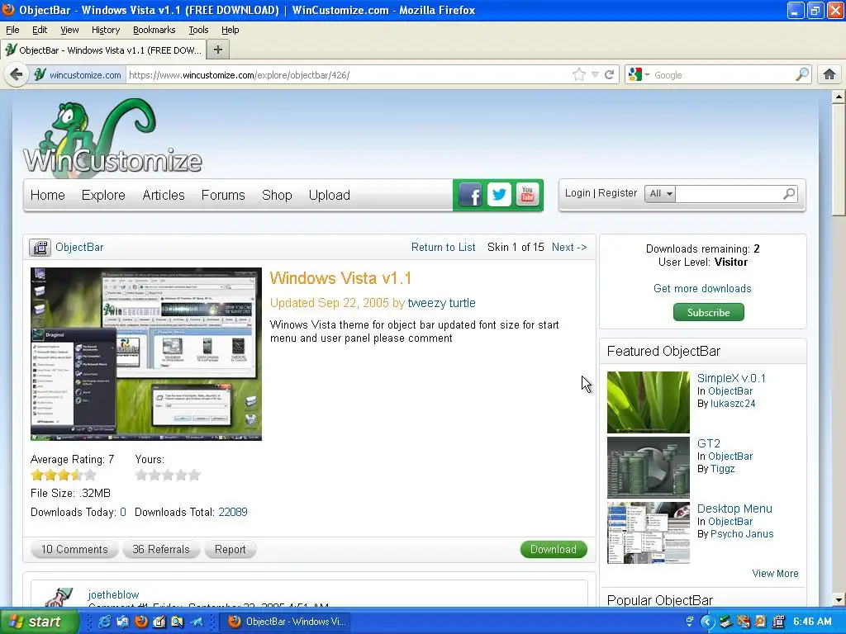Open the tweezy turtle author link
The width and height of the screenshot is (846, 634).
[x=441, y=303]
